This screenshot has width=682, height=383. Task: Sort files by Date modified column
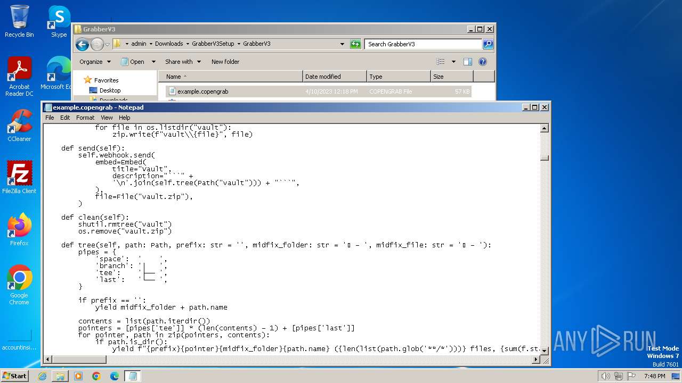tap(335, 77)
